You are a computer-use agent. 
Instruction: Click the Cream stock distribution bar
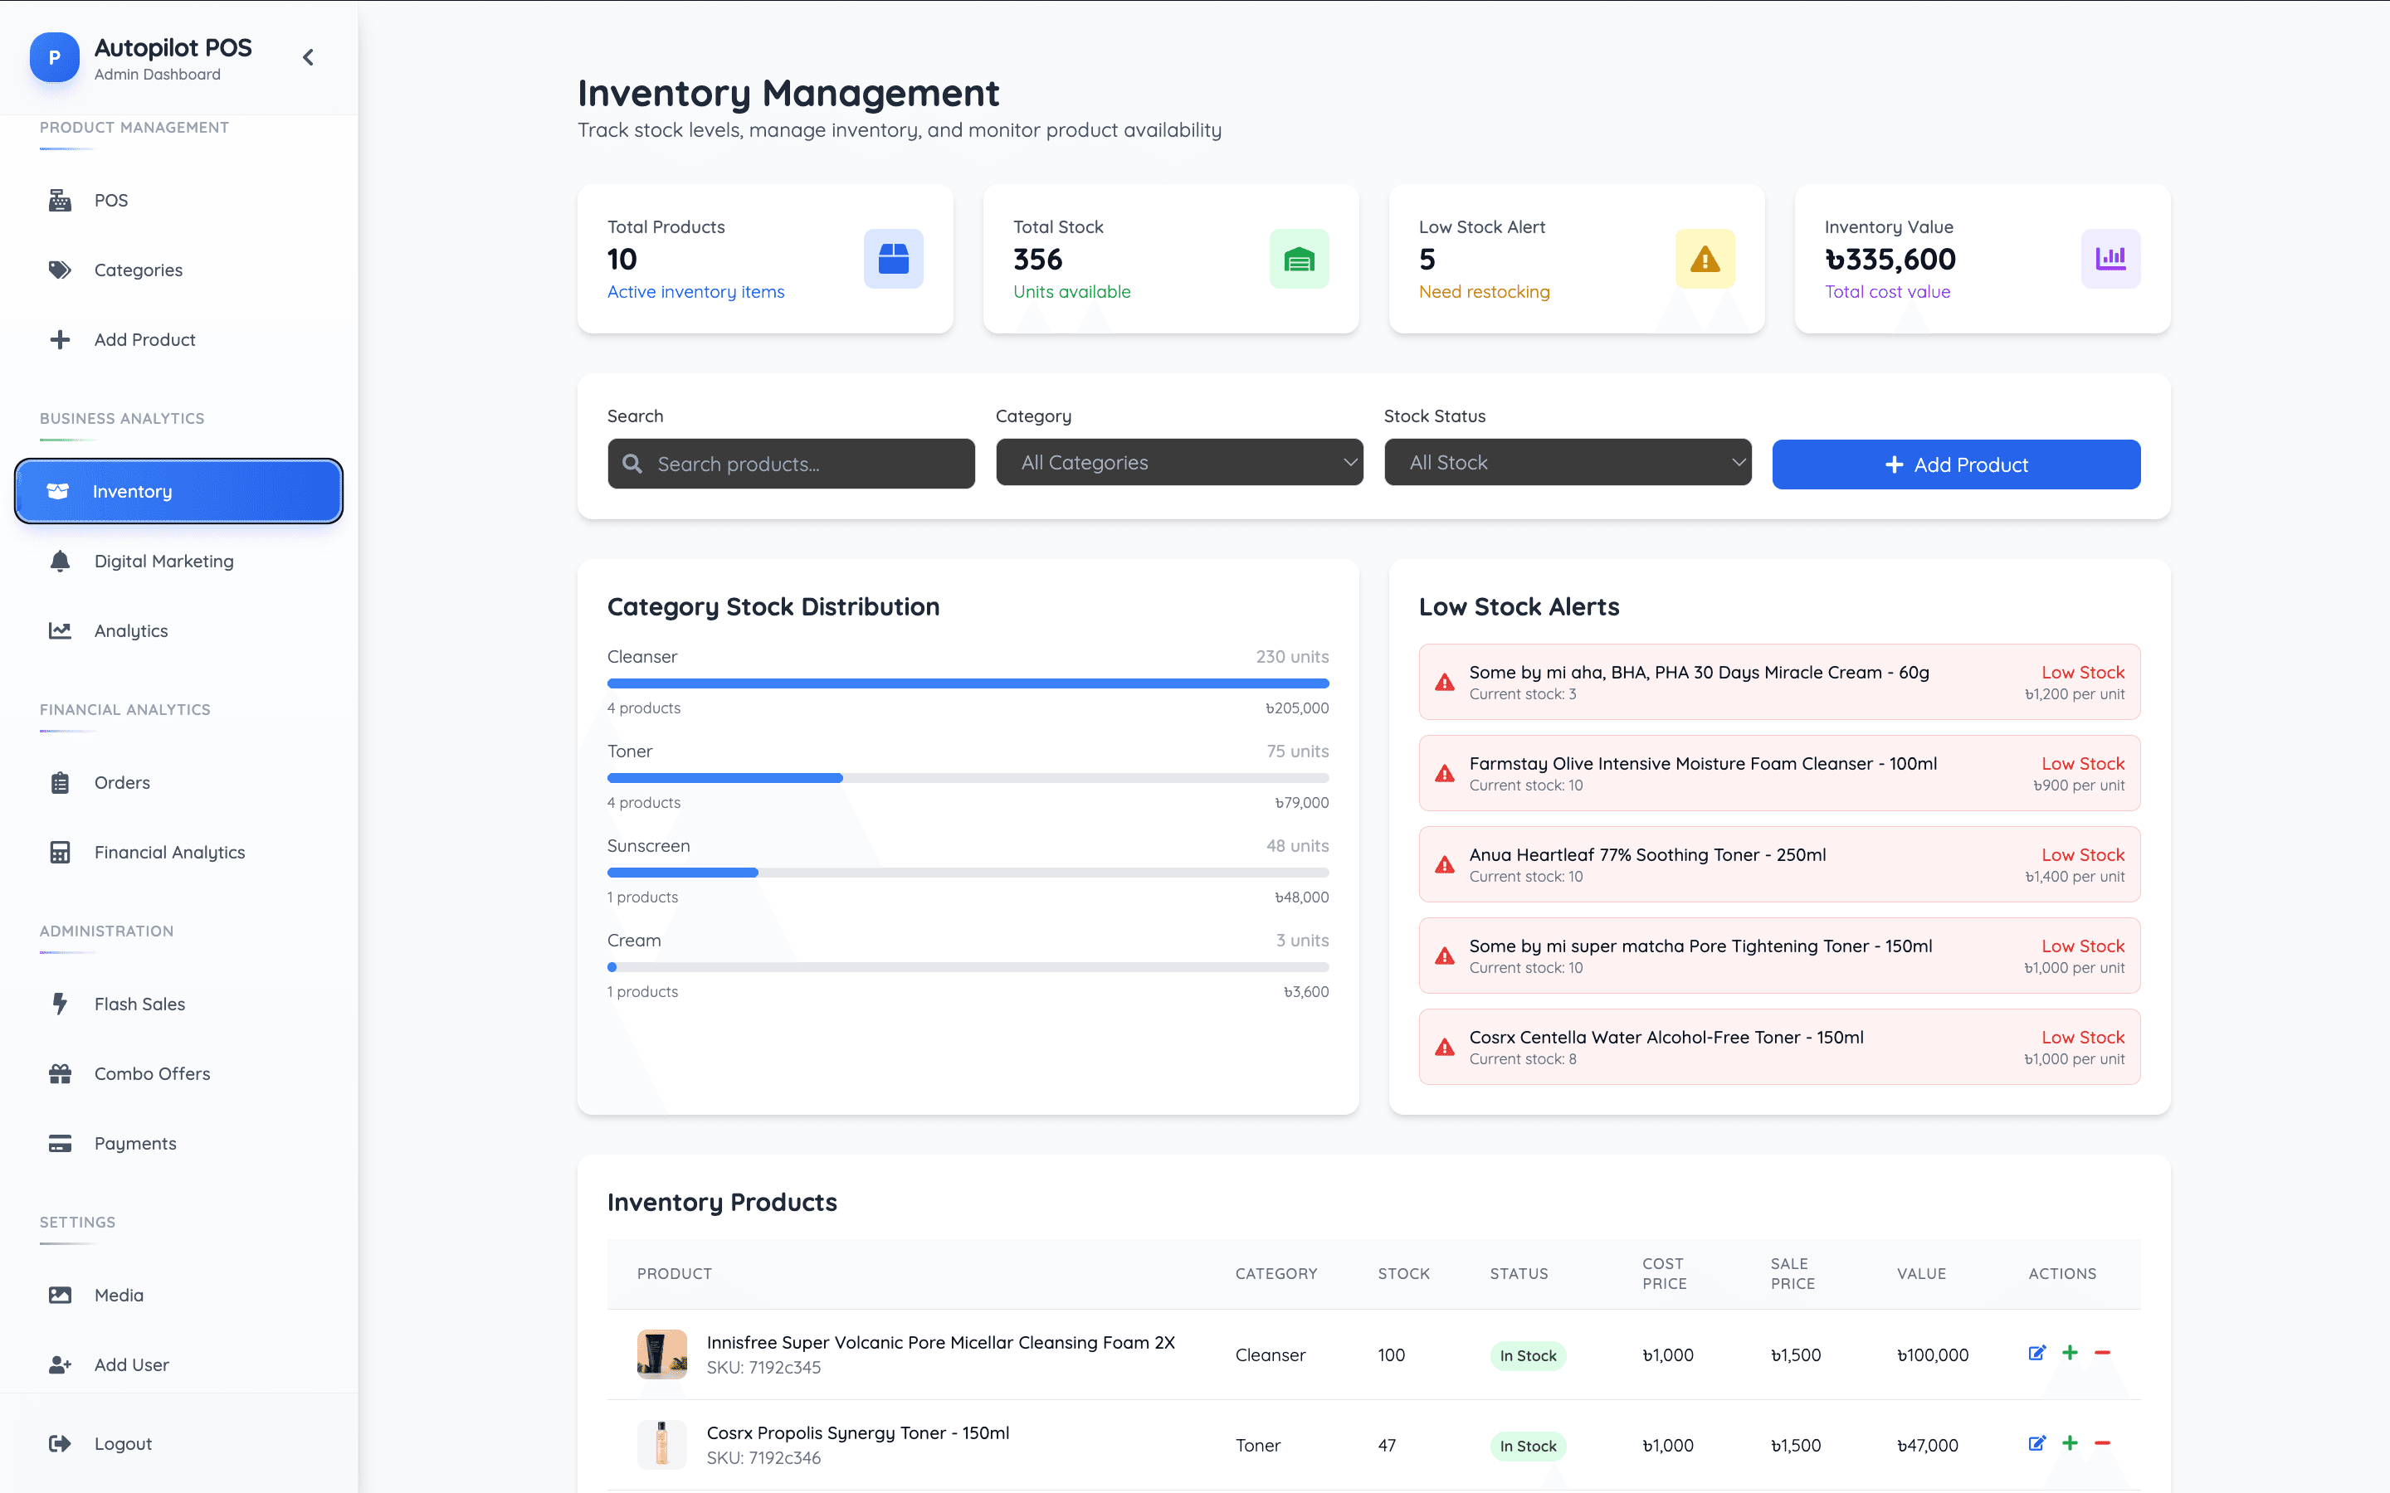coord(968,968)
